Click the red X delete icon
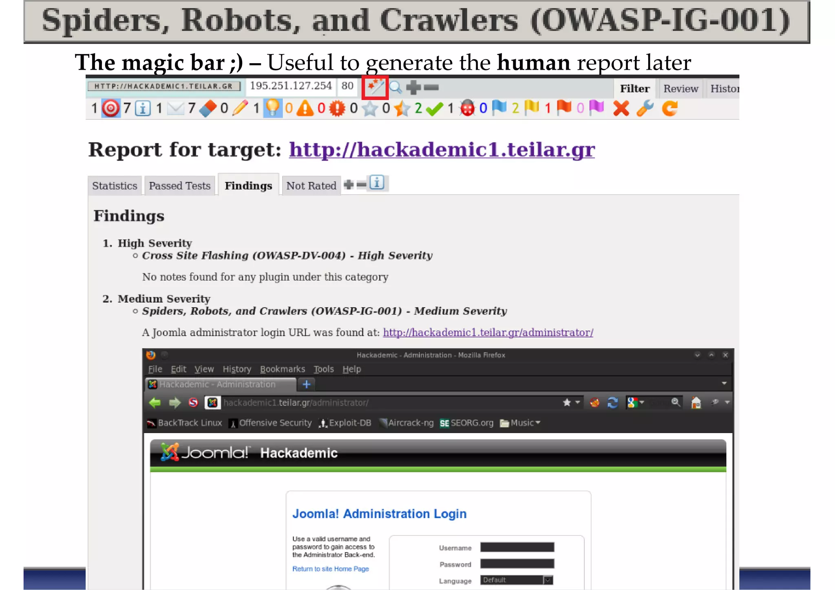The height and width of the screenshot is (590, 835). [621, 109]
